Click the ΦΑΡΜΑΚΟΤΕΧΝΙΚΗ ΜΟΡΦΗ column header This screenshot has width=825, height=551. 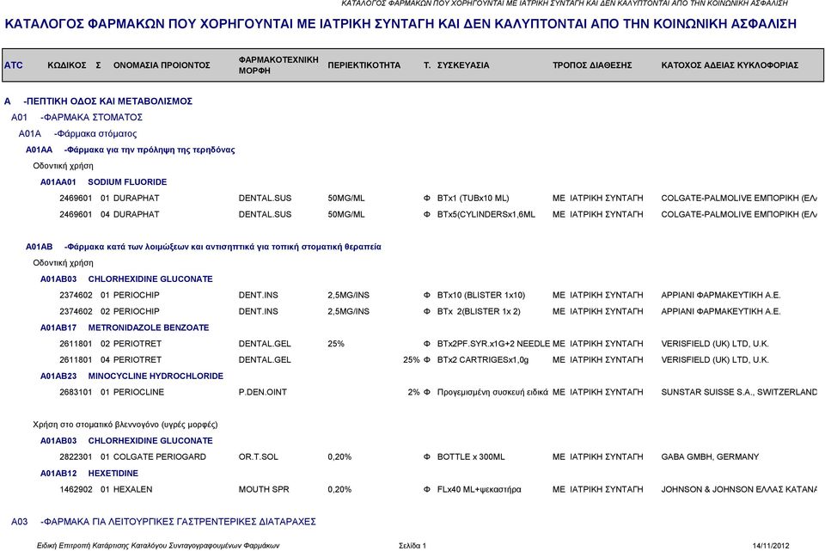pyautogui.click(x=278, y=65)
